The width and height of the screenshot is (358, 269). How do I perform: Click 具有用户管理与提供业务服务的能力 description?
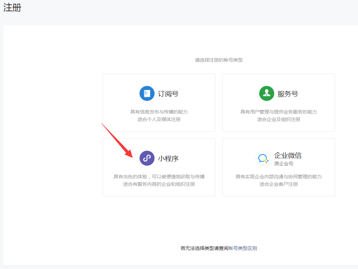pyautogui.click(x=278, y=112)
